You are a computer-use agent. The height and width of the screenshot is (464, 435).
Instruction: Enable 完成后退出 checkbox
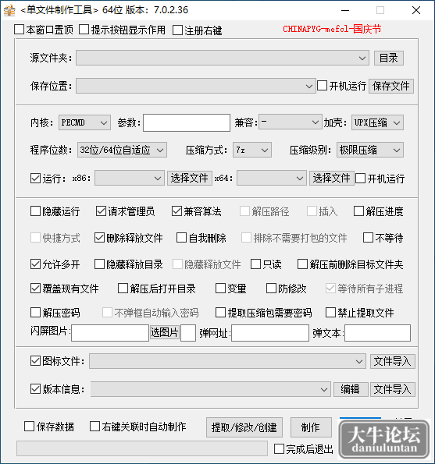point(279,449)
